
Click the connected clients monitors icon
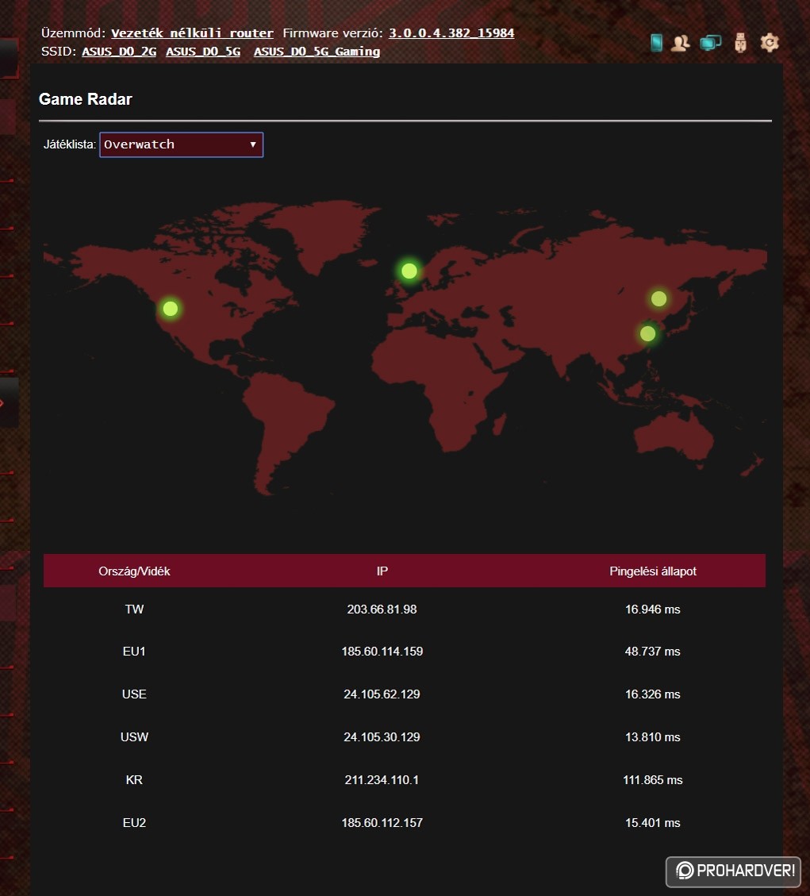point(711,43)
